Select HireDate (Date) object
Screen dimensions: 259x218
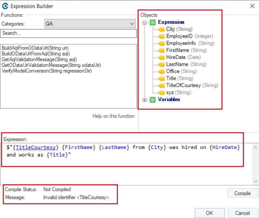[x=184, y=57]
